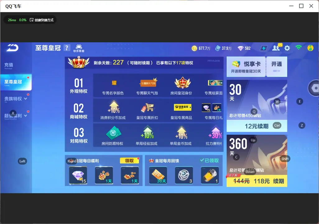This screenshot has height=224, width=319.
Task: Select the 至尊皇冠 sidebar tab
Action: click(x=16, y=82)
